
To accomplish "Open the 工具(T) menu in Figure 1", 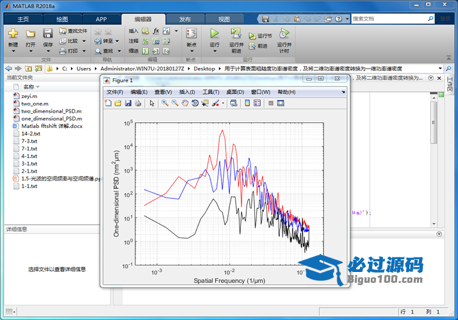I will tap(211, 92).
